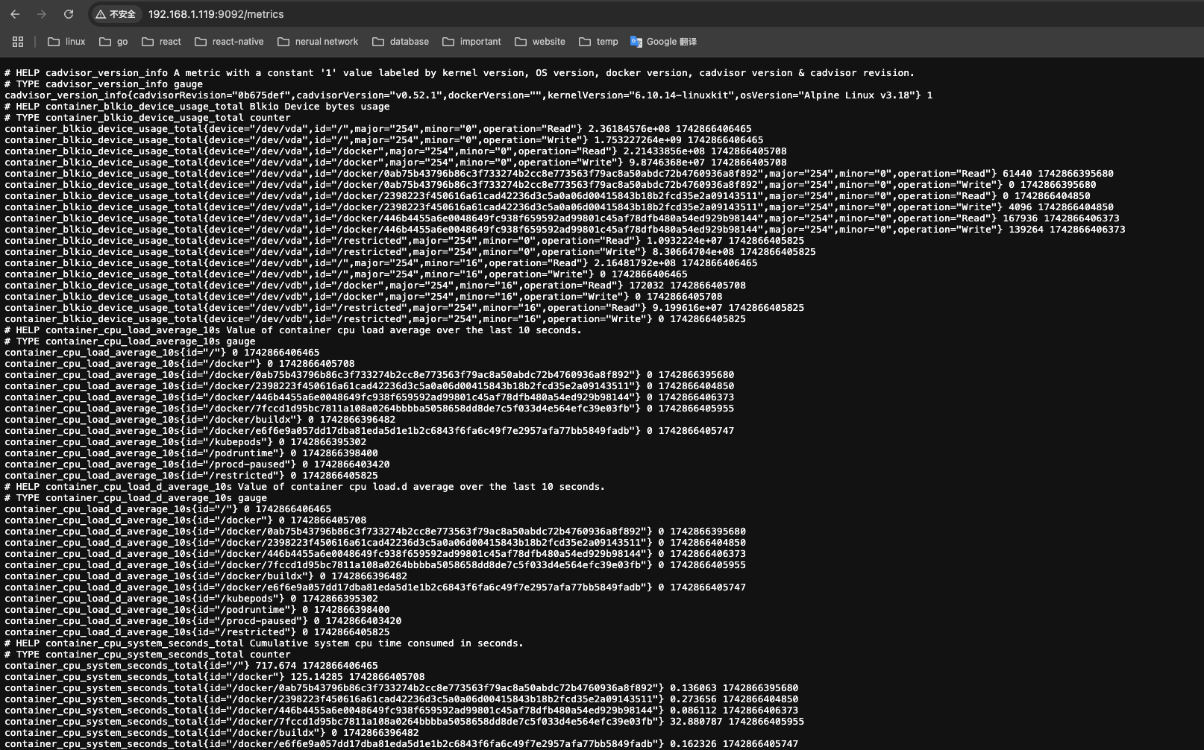Expand the react-native bookmark folder
Screen dimensions: 1204x750
point(229,42)
